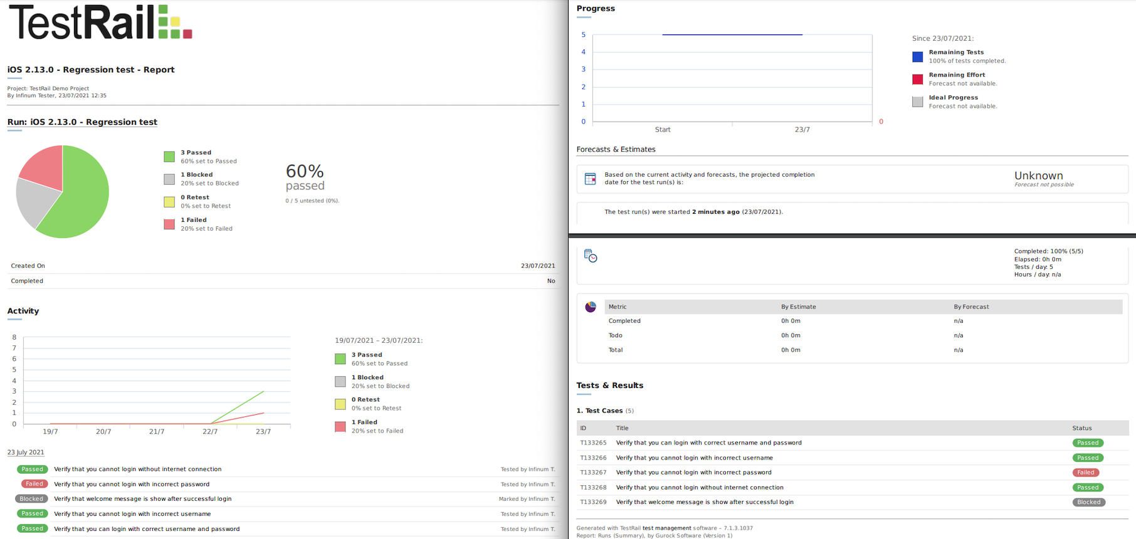The width and height of the screenshot is (1136, 539).
Task: Click the 'Project: TestRail Demo Project' line
Action: (x=48, y=89)
